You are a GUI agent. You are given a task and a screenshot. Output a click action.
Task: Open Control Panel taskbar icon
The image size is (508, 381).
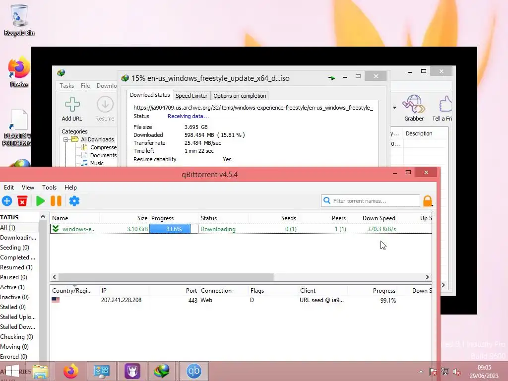(101, 371)
